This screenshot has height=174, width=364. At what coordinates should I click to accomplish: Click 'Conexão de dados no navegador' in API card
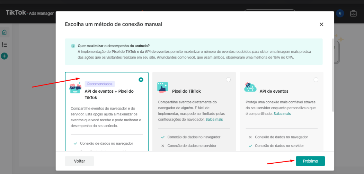click(281, 137)
